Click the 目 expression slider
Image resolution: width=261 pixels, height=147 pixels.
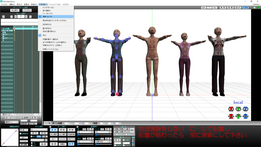tap(85, 135)
